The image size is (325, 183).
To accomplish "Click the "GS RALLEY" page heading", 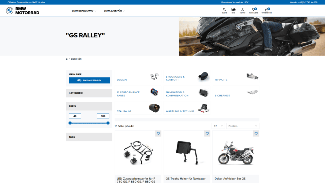I will (x=85, y=35).
